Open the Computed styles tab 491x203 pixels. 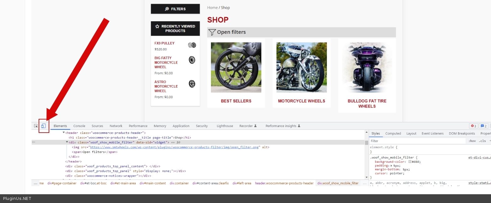pyautogui.click(x=393, y=134)
